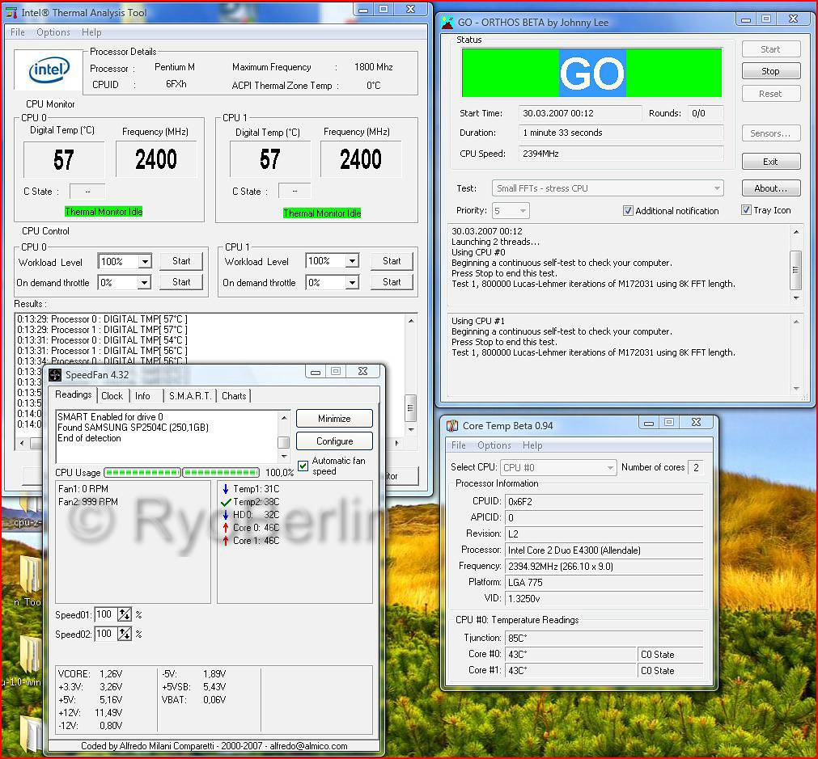Screen dimensions: 818x759
Task: Open CPU 0 Workload Level dropdown
Action: 145,261
